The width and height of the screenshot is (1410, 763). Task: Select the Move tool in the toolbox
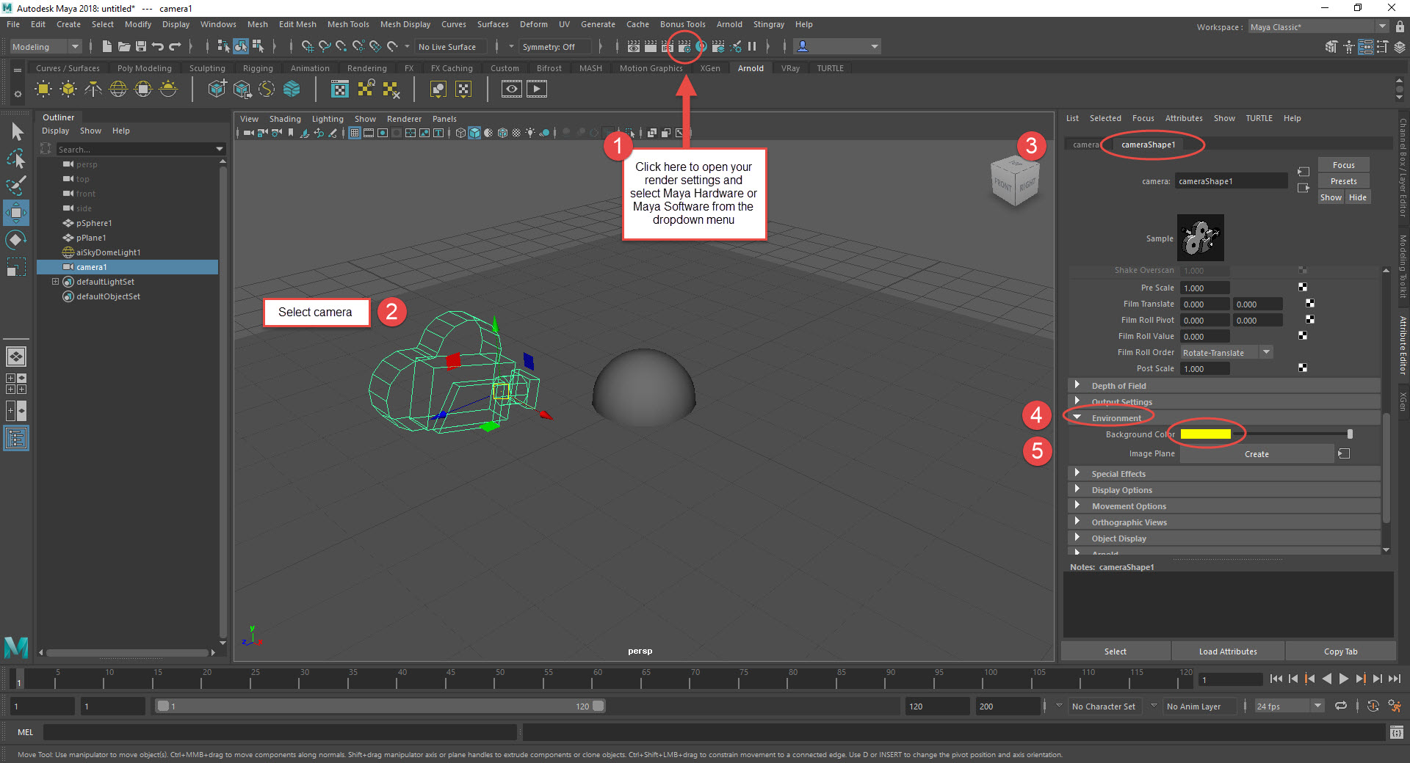(x=16, y=213)
